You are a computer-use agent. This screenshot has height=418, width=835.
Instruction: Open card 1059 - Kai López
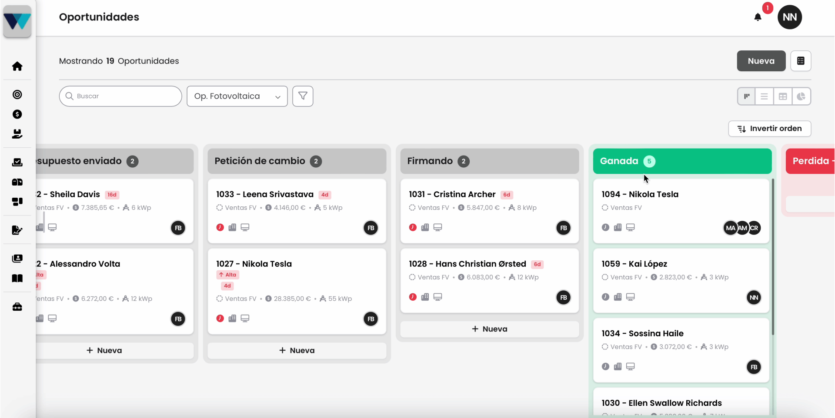pos(681,281)
